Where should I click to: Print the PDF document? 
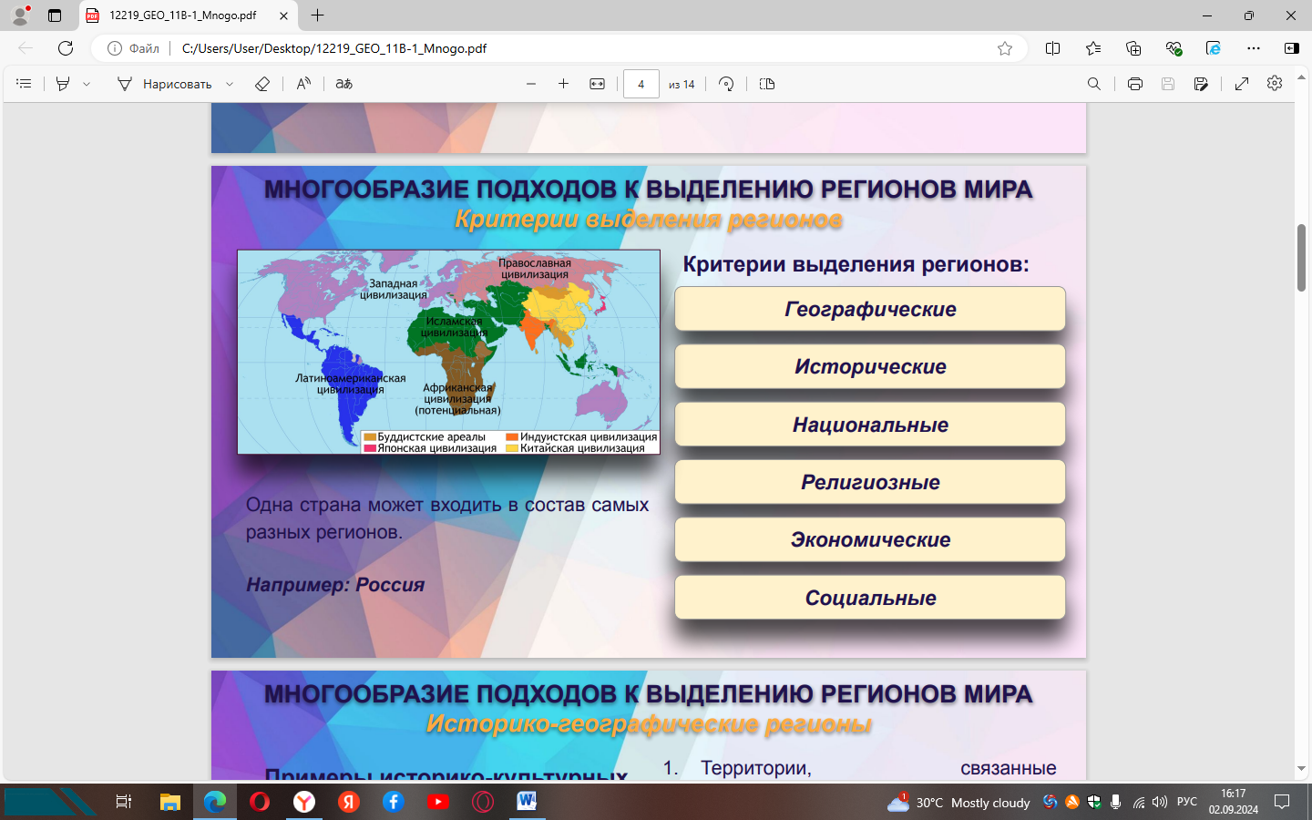pos(1134,84)
